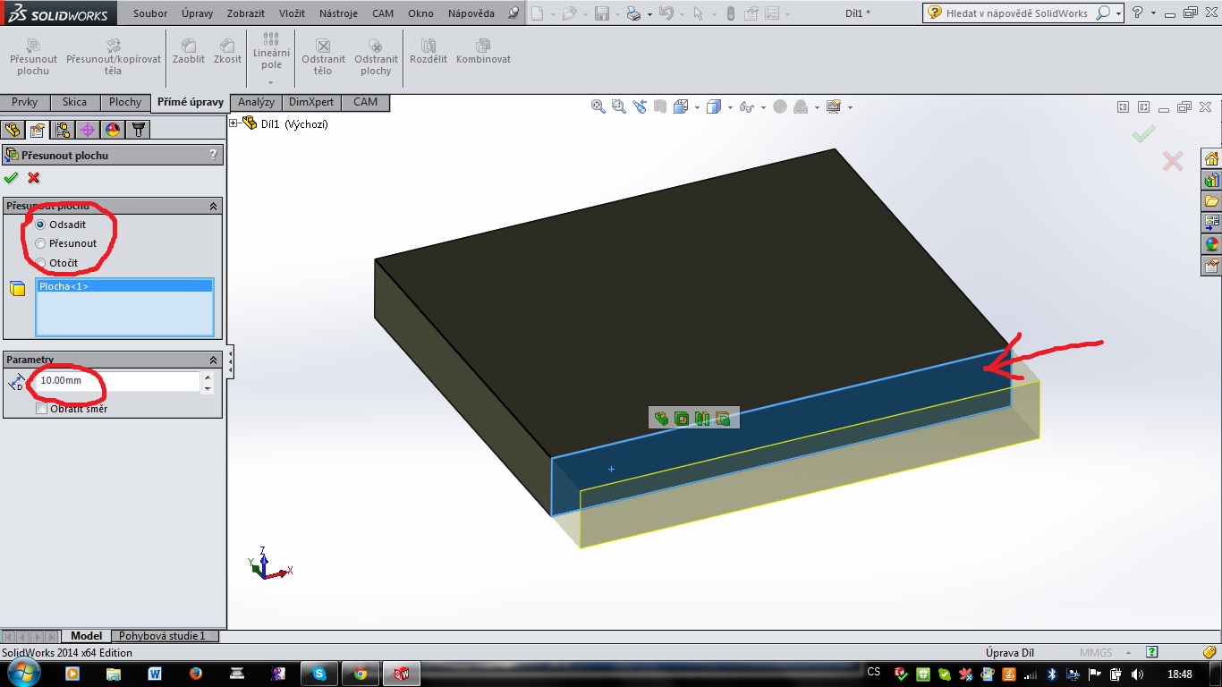Open the Lineární pole dropdown arrow
Screen dimensions: 1222x687
tap(271, 82)
